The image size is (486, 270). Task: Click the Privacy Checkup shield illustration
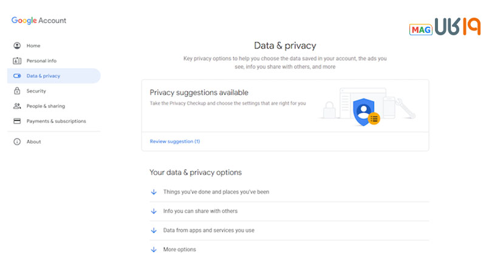pyautogui.click(x=367, y=111)
